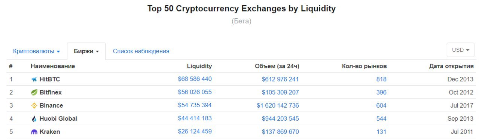
Task: Open Kraken's 131 markets link
Action: pyautogui.click(x=381, y=132)
